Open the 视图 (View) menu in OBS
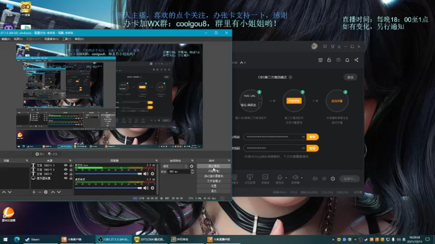Image resolution: width=435 pixels, height=244 pixels. pyautogui.click(x=18, y=39)
